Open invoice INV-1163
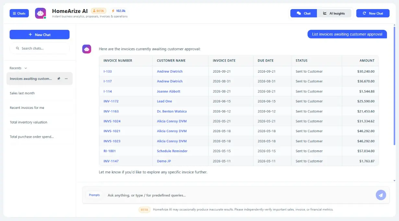 pos(111,111)
